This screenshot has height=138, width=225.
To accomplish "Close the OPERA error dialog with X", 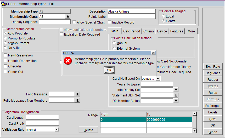I will pos(153,53).
